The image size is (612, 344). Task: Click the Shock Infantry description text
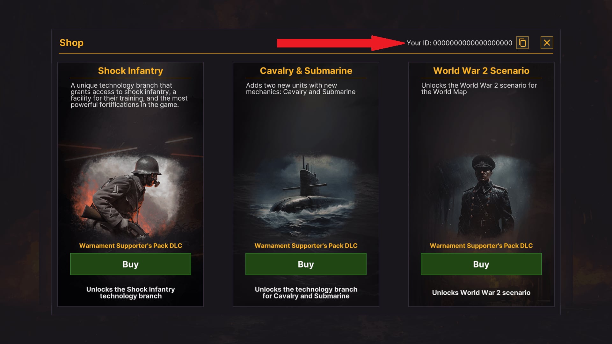[x=129, y=95]
